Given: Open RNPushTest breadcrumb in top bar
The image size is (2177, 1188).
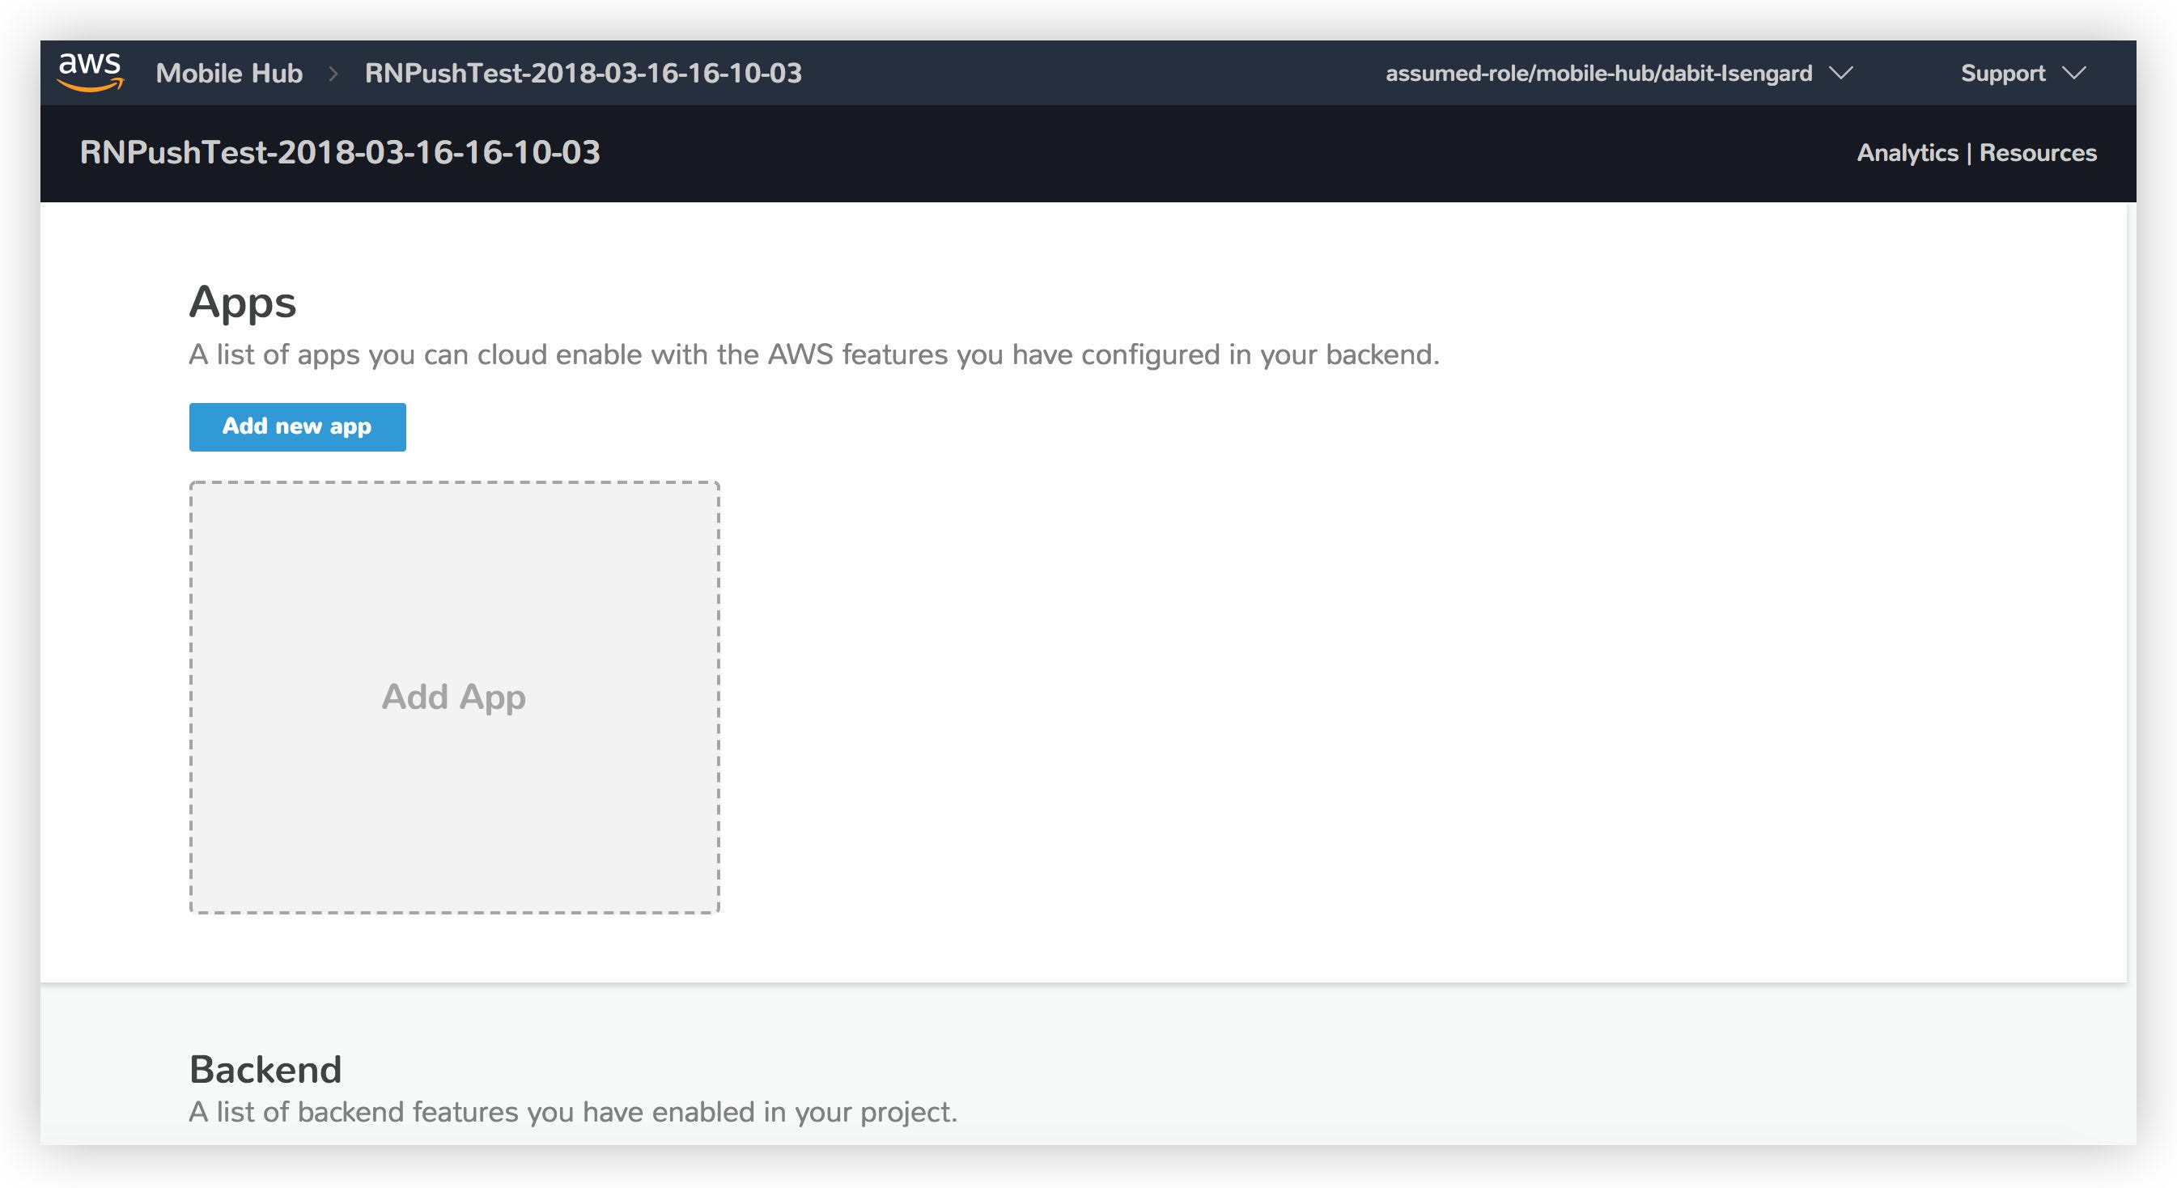Looking at the screenshot, I should click(584, 74).
